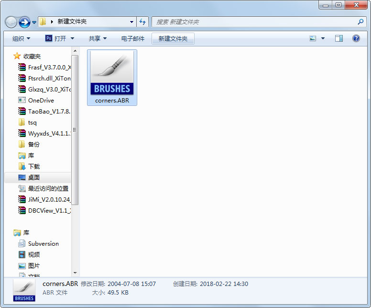Click the 下载 folder icon
Screen dimensions: 371x308
[x=22, y=166]
